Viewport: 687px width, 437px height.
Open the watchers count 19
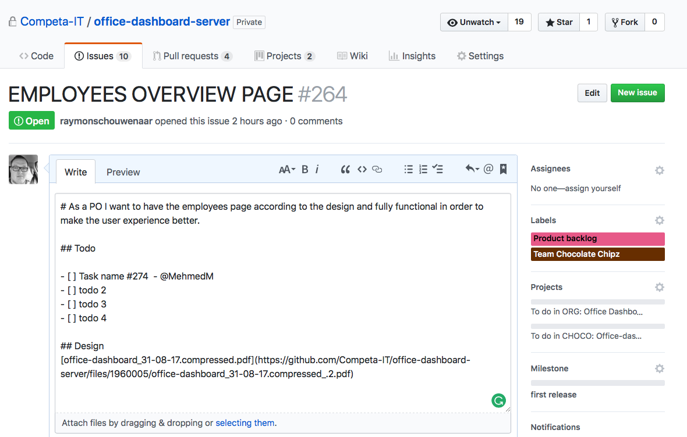(x=519, y=22)
